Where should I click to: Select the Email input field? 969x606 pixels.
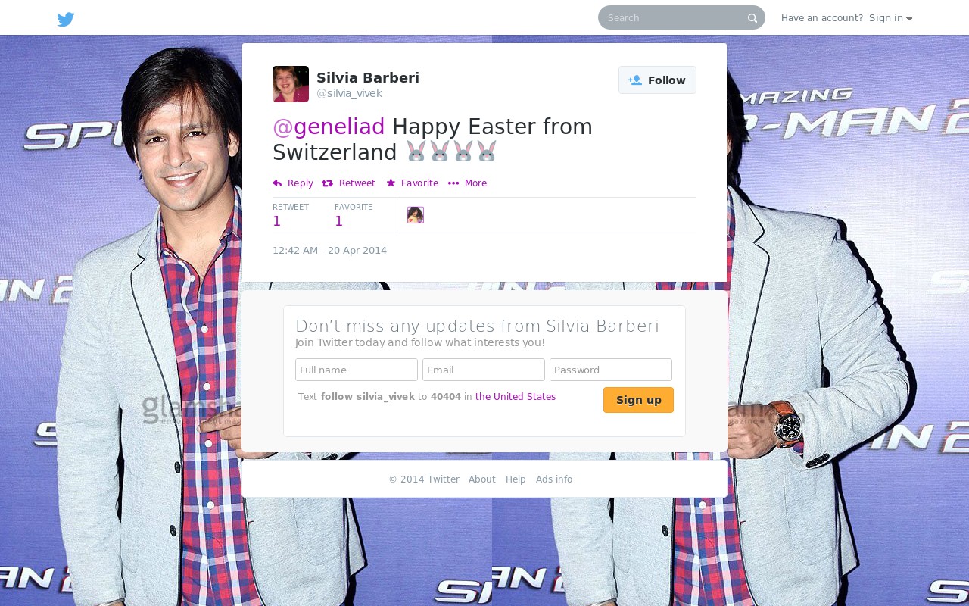(484, 370)
